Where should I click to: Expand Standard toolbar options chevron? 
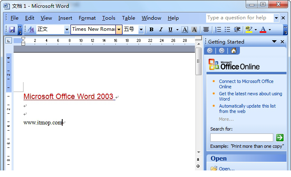pyautogui.click(x=20, y=30)
